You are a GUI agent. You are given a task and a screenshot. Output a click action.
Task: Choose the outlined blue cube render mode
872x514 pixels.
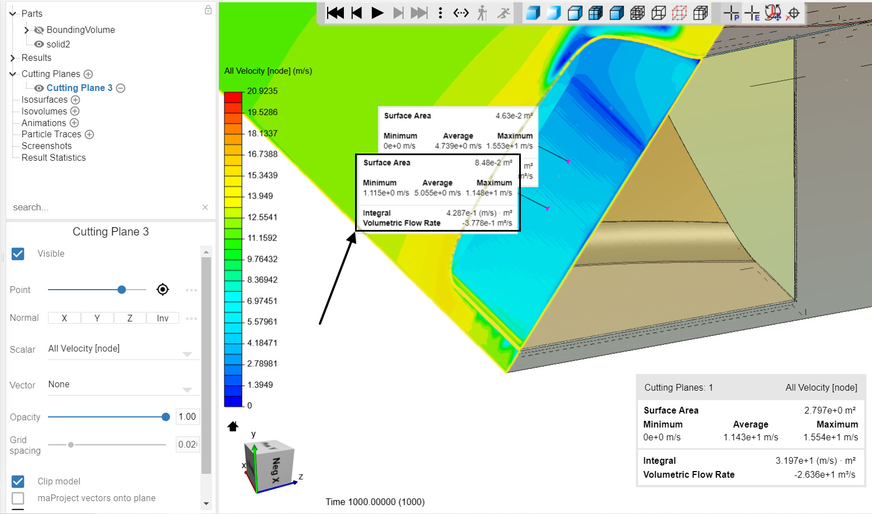tap(575, 13)
